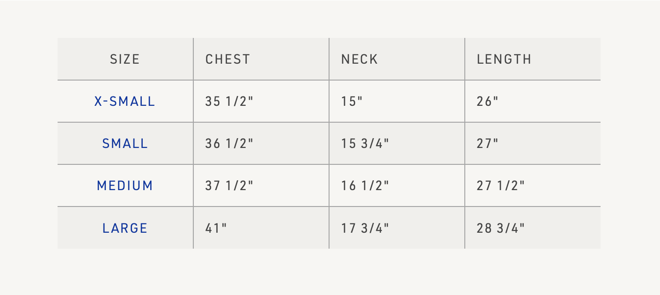This screenshot has width=660, height=295.
Task: Click the Small chest value 36 1/2"
Action: point(229,144)
